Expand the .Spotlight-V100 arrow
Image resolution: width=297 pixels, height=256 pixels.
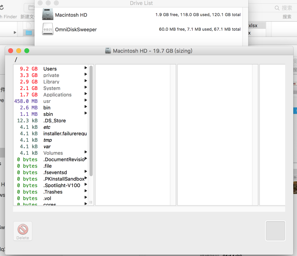(86, 184)
